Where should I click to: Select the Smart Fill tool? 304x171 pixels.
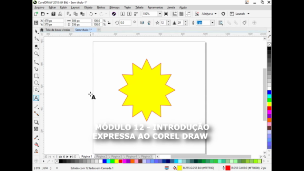36,151
